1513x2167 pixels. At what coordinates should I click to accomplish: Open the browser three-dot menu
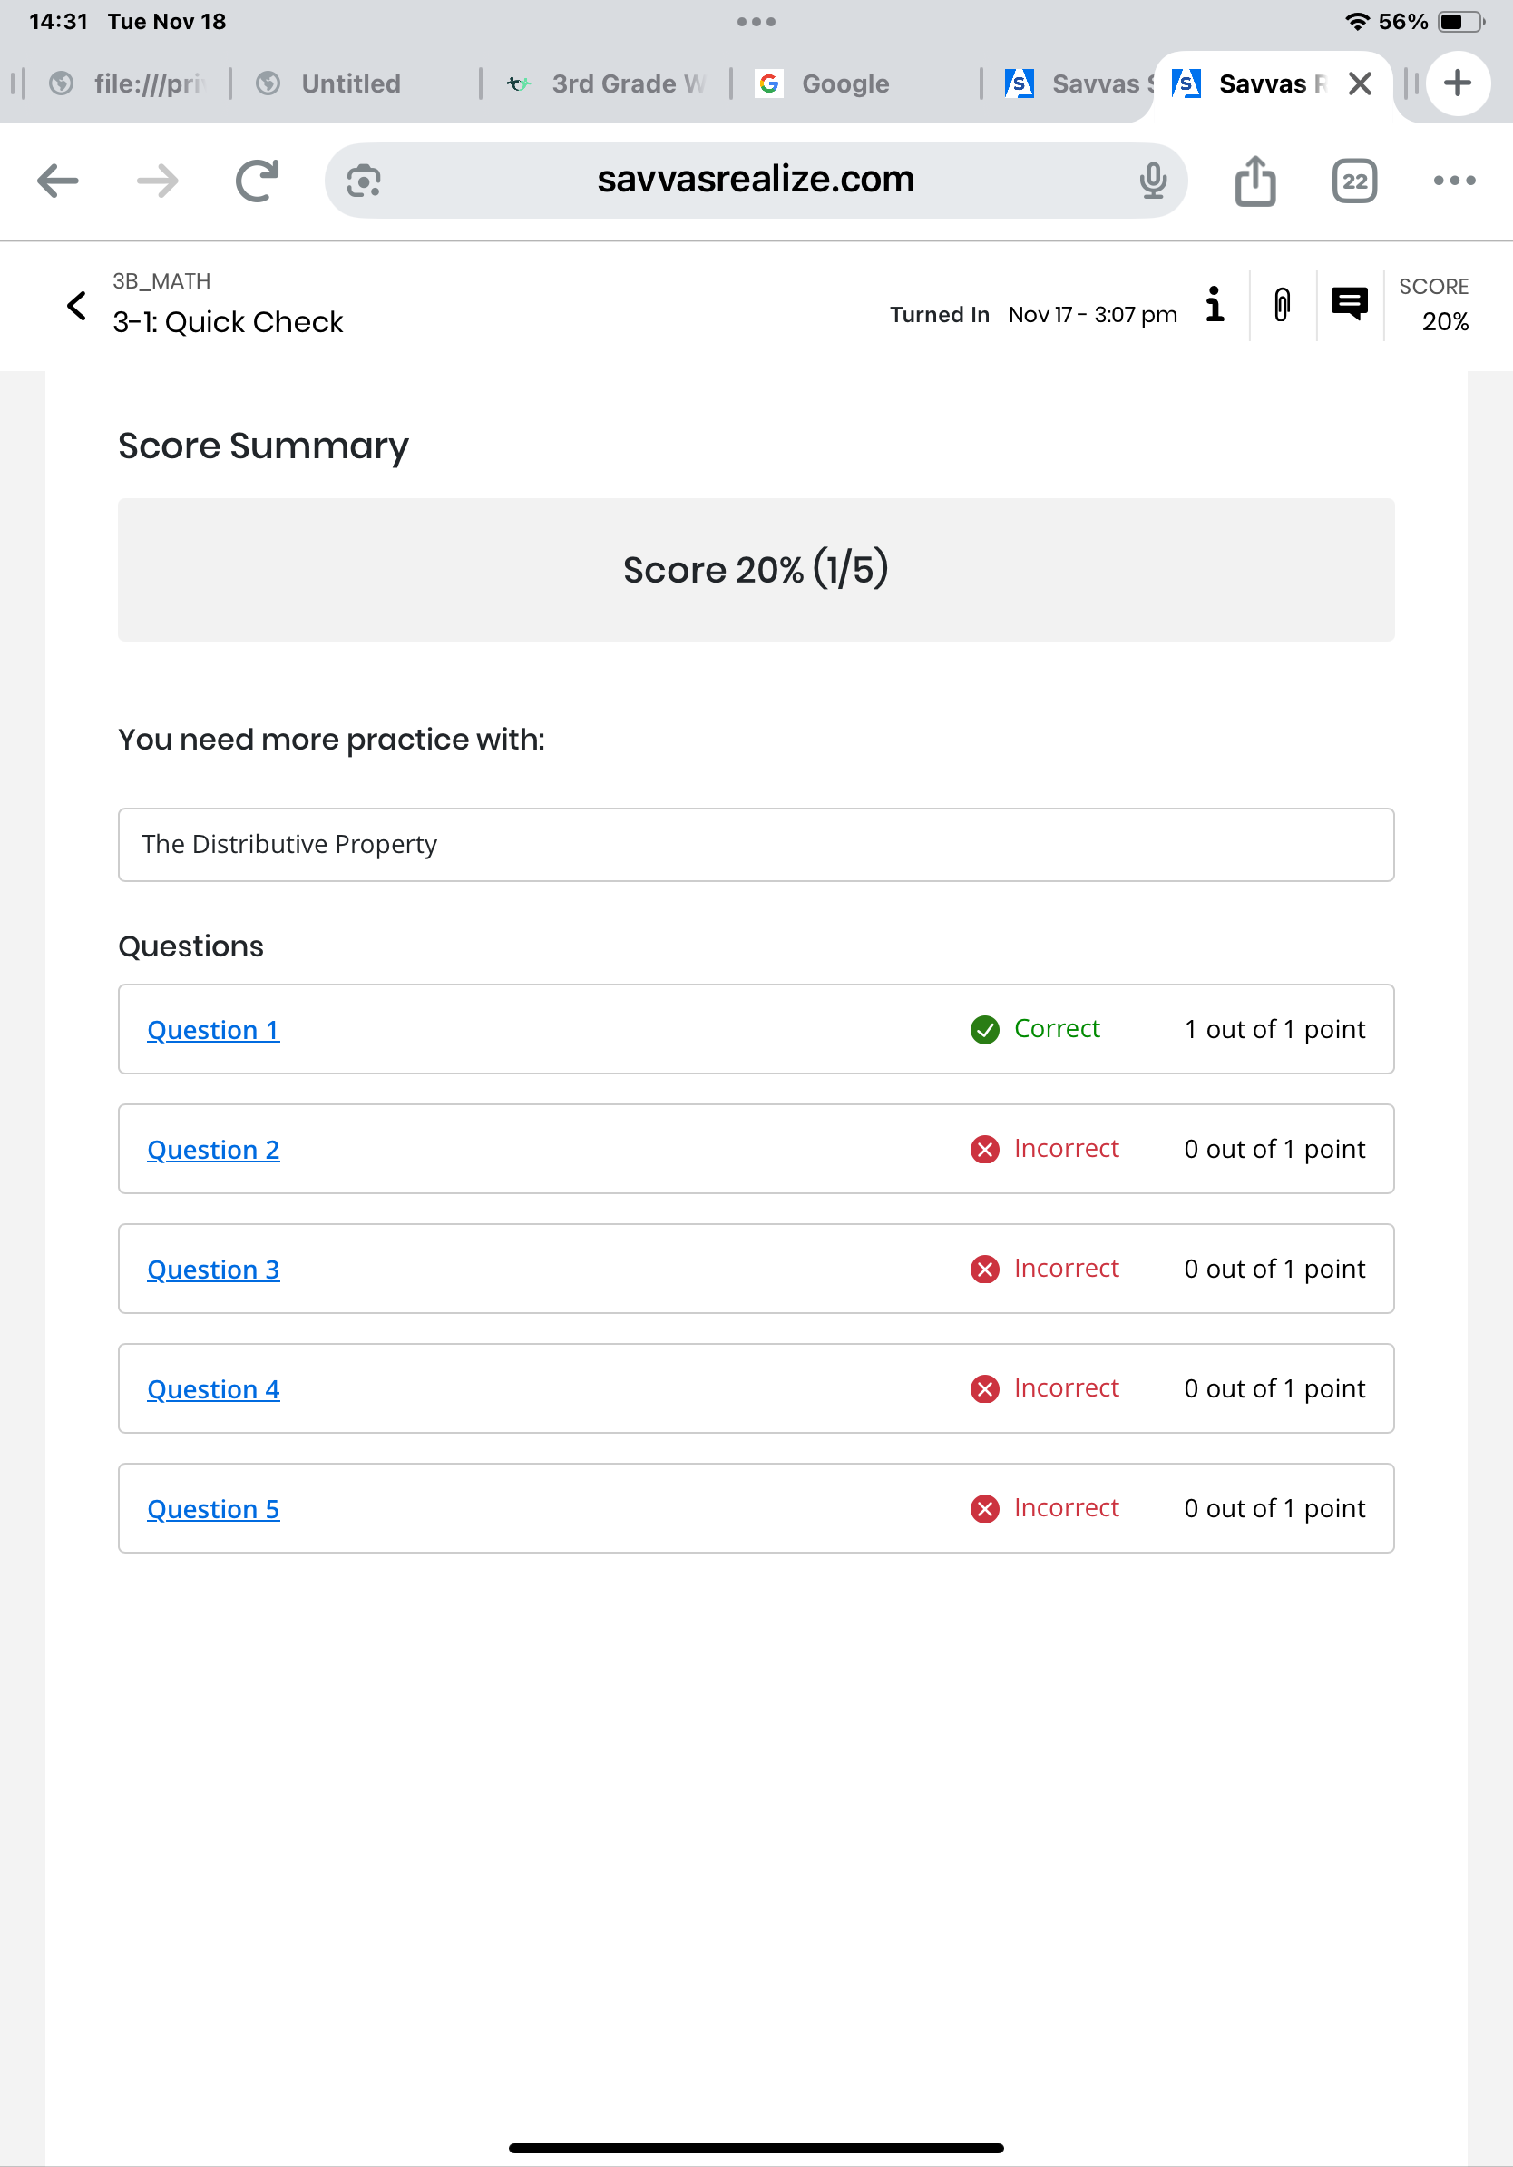pyautogui.click(x=1453, y=181)
